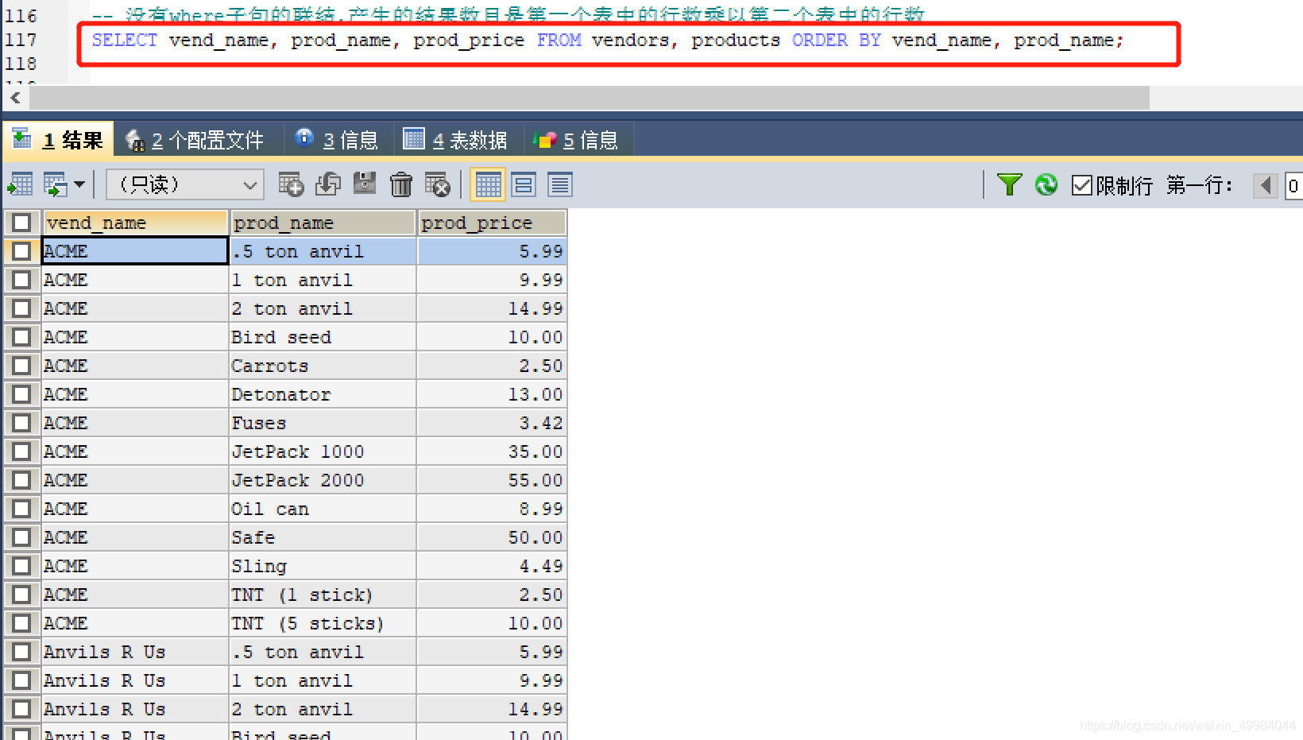Click the green filter funnel icon

point(1009,184)
